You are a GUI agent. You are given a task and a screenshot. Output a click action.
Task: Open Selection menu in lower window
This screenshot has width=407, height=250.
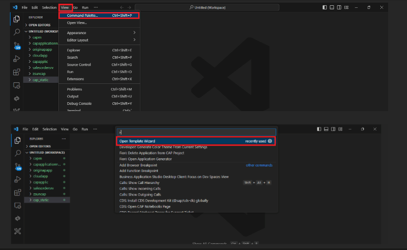pyautogui.click(x=49, y=129)
